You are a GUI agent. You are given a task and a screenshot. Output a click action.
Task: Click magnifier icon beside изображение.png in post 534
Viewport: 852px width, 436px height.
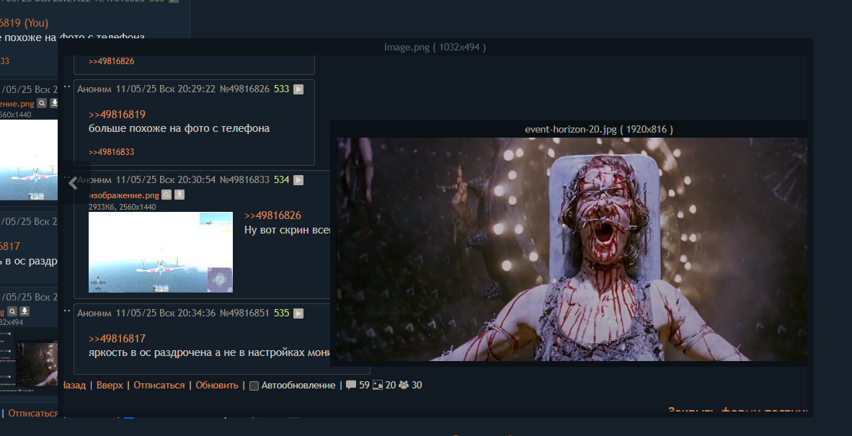click(167, 195)
